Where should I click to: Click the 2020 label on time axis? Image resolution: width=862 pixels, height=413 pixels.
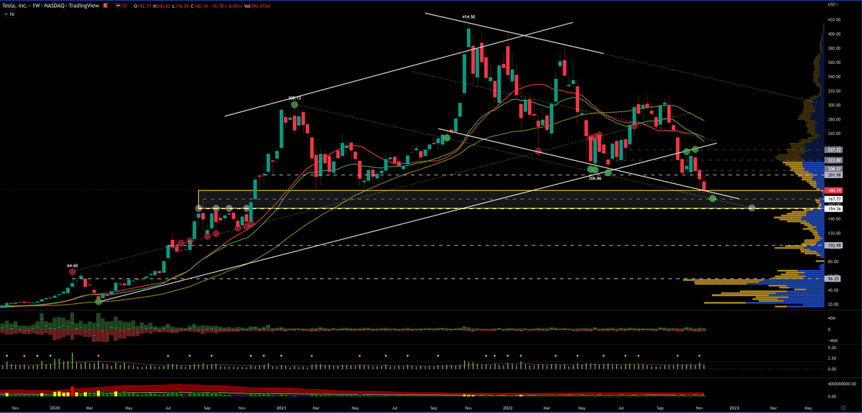[x=55, y=407]
